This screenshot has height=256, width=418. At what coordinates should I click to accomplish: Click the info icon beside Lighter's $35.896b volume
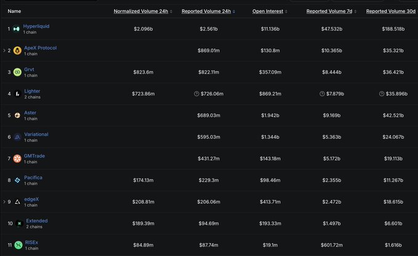(382, 93)
